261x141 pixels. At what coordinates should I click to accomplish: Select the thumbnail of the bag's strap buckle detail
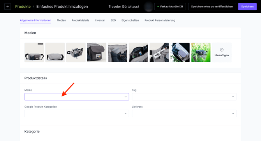click(159, 52)
